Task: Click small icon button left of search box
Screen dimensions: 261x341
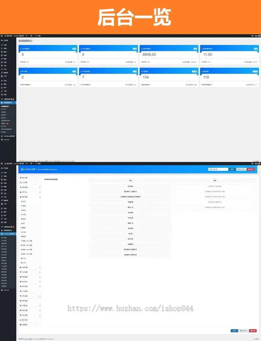Action: [x=209, y=169]
